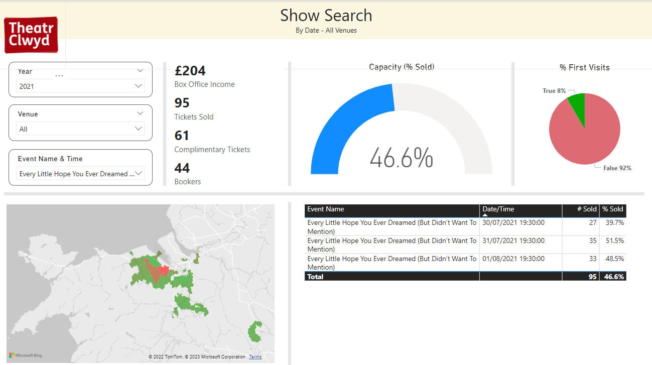Click the map copyright TomTom text
Screen dimensions: 652x365
tap(197, 357)
